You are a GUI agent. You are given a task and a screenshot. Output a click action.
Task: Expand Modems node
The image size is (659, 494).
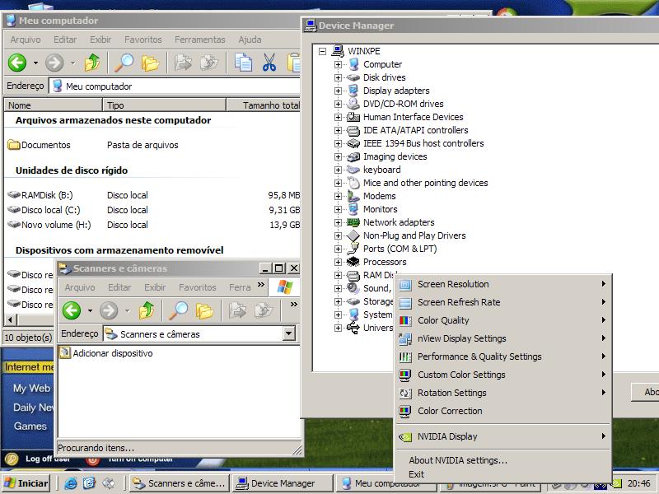[338, 196]
